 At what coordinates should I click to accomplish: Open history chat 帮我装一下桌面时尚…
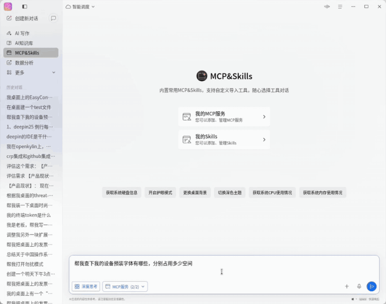click(31, 206)
